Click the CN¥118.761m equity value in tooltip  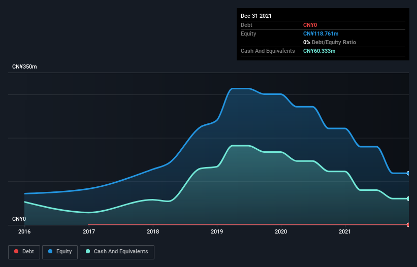[320, 34]
